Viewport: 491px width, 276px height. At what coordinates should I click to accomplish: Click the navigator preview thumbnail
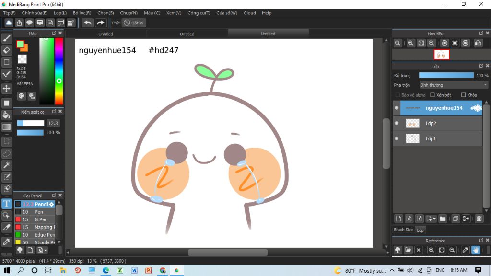point(442,55)
